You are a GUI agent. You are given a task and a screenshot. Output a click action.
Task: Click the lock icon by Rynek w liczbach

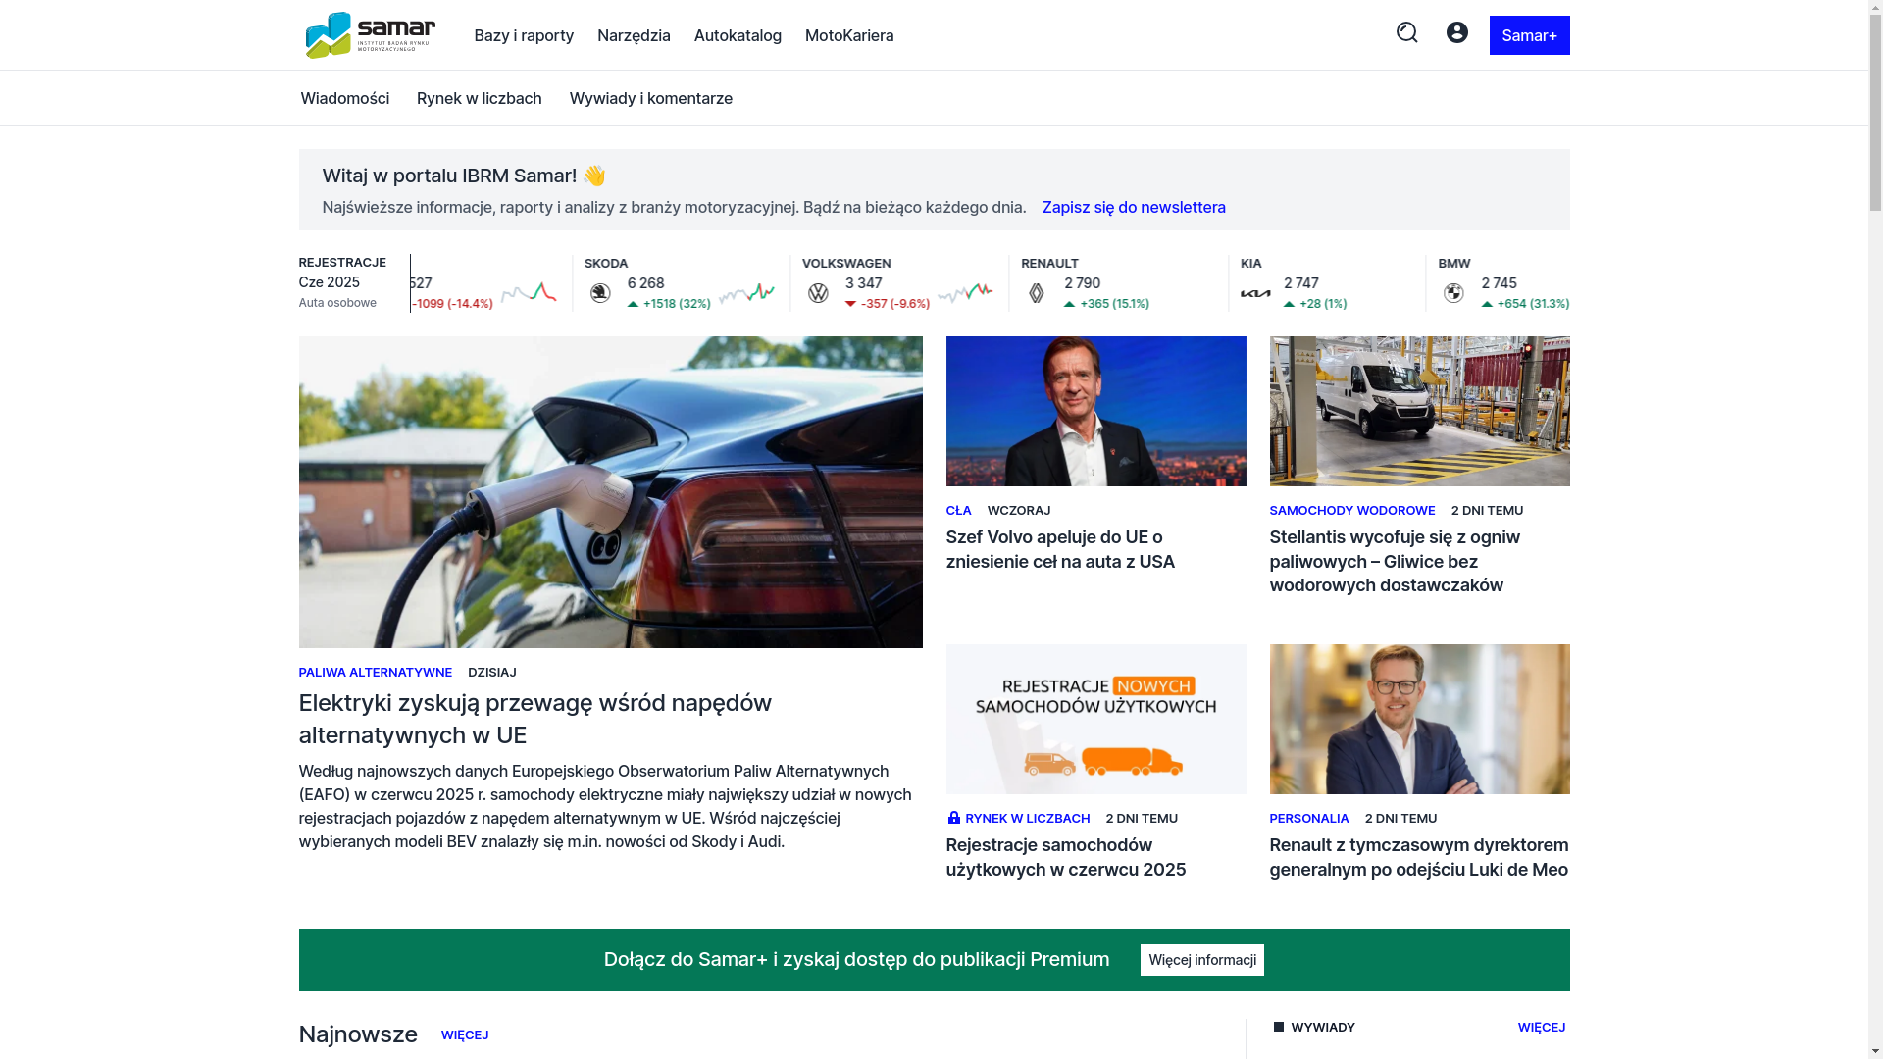(x=953, y=817)
